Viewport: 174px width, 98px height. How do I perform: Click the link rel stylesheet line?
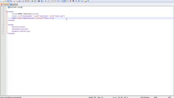(x=38, y=16)
